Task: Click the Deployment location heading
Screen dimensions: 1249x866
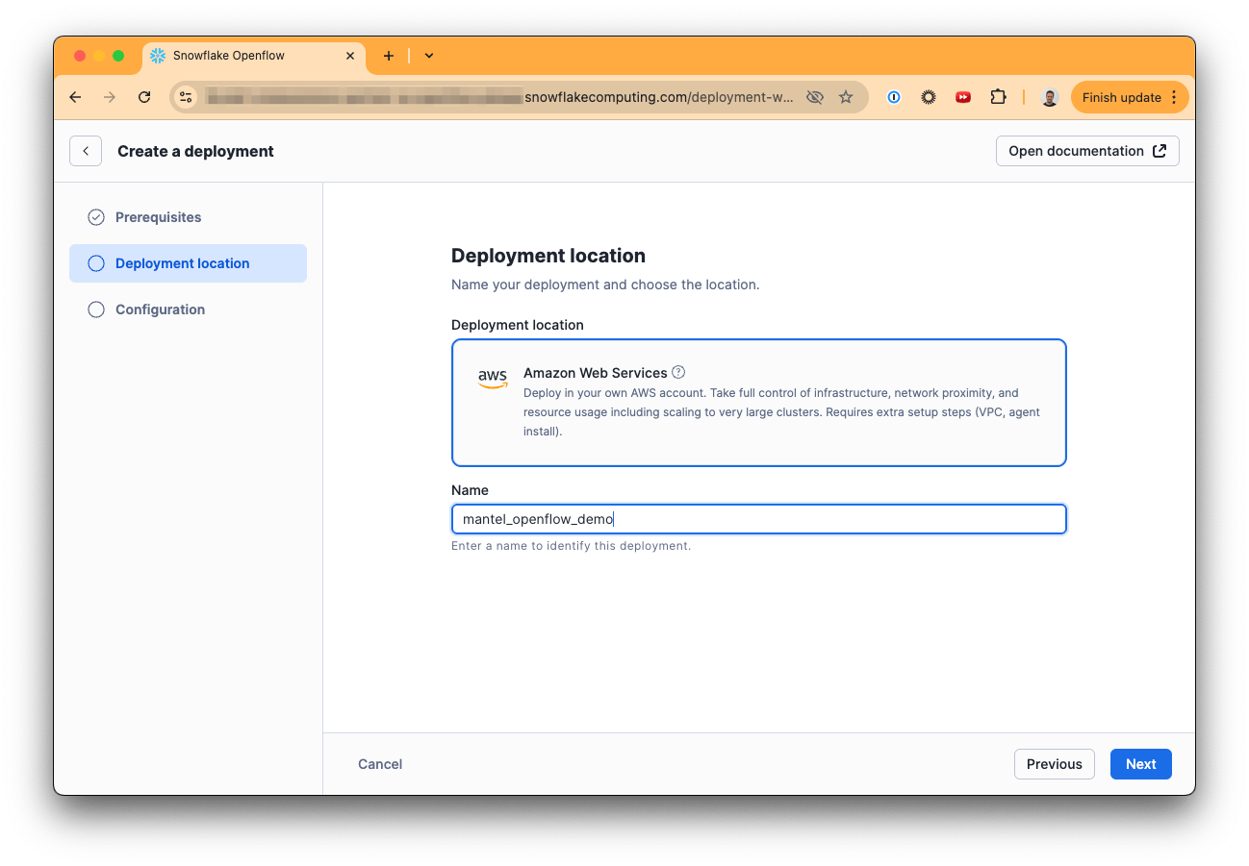Action: pyautogui.click(x=548, y=256)
